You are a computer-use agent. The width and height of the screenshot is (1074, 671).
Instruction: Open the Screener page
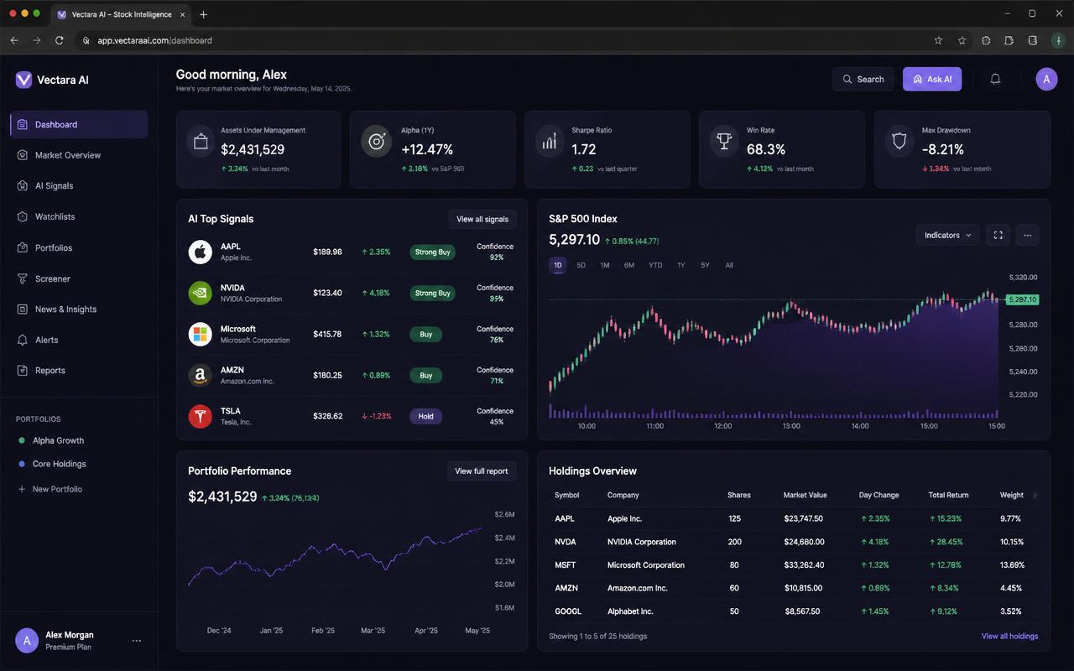point(79,278)
